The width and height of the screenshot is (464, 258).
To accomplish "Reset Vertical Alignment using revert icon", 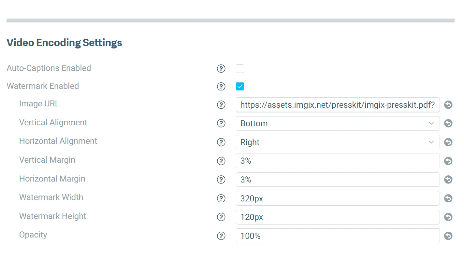I will click(x=448, y=124).
